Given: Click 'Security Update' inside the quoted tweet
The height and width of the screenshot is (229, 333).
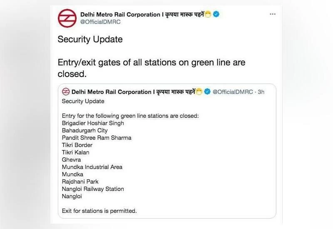Looking at the screenshot, I should [83, 101].
